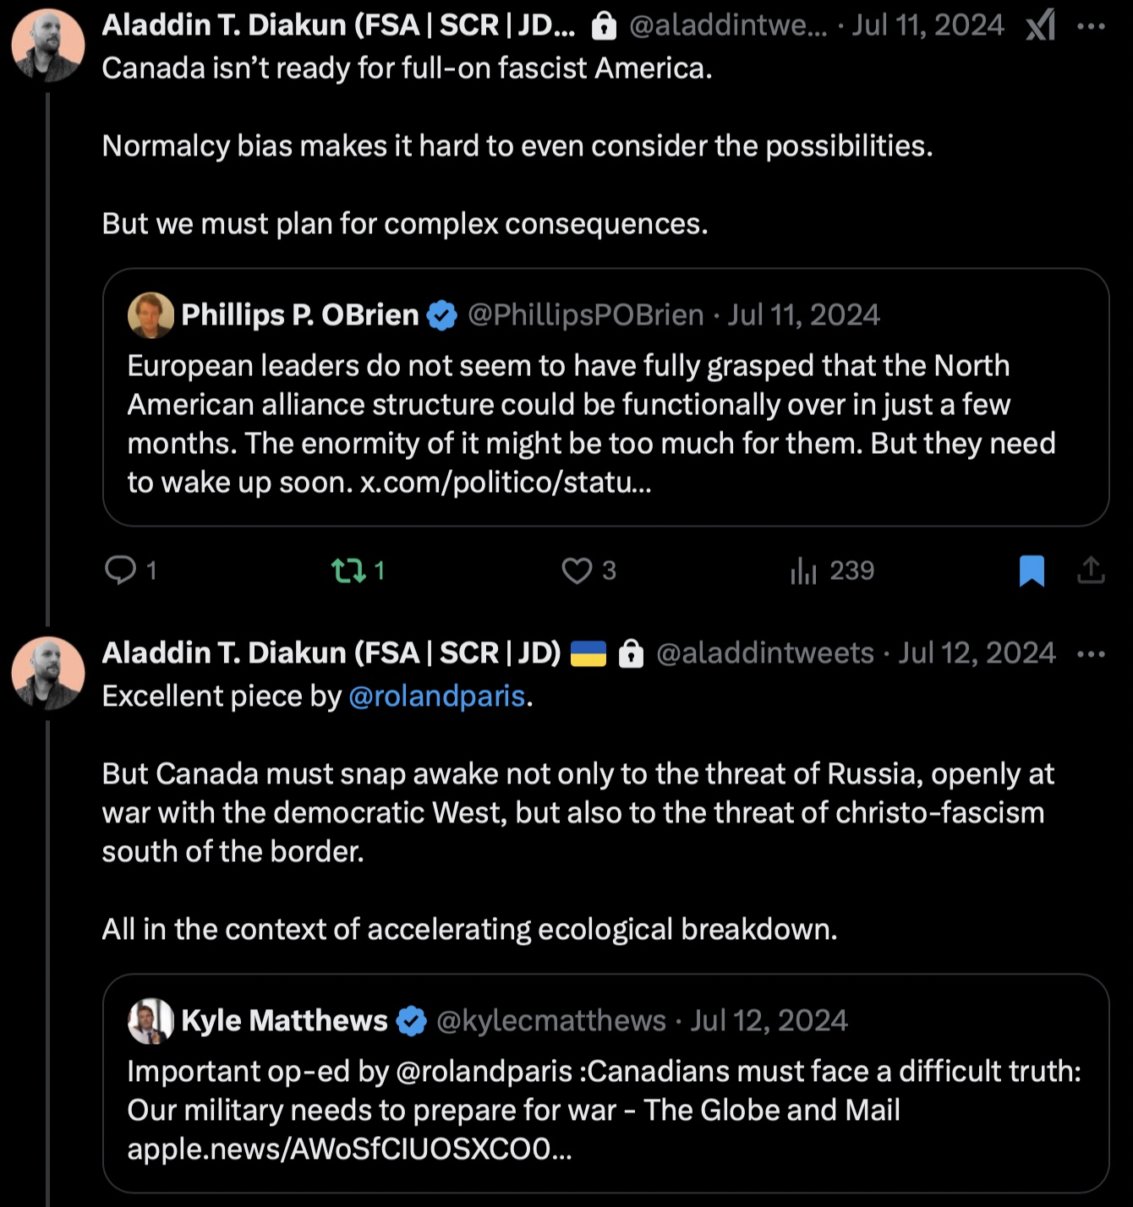Open the x.com/politico link in quoted tweet
The image size is (1133, 1207).
506,483
